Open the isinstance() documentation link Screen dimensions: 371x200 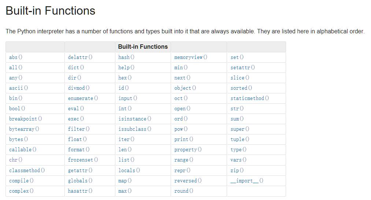[x=135, y=119]
